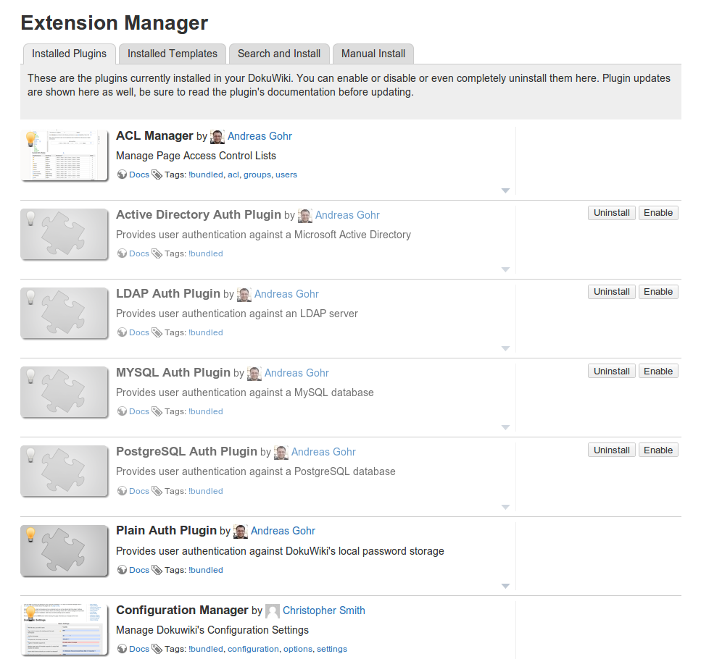
Task: Click the tag icon under LDAP Auth Plugin
Action: click(x=157, y=332)
